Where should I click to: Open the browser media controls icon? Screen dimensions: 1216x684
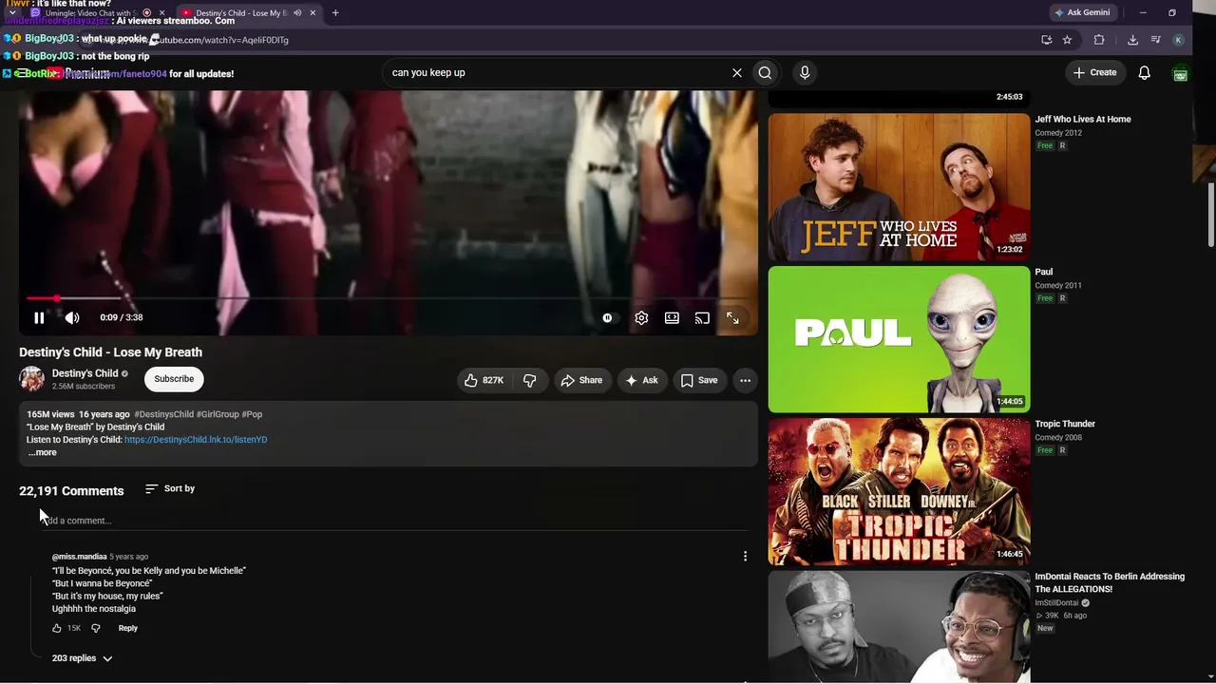pos(1155,40)
